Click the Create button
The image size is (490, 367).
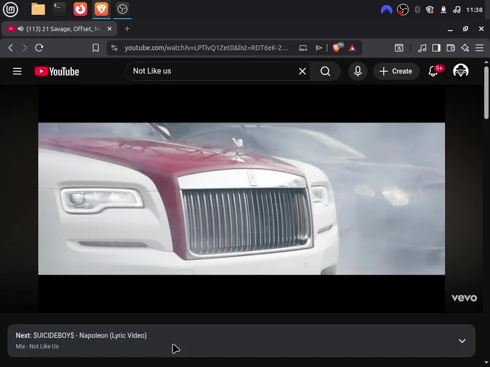click(396, 71)
